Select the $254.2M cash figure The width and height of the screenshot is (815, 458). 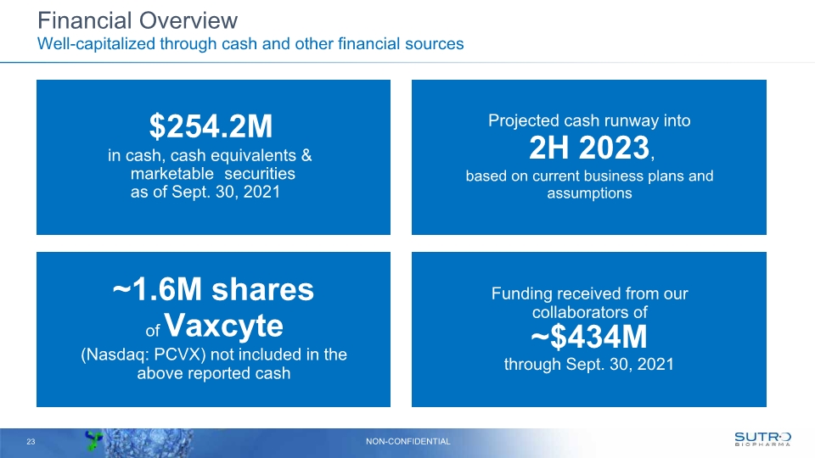[211, 127]
